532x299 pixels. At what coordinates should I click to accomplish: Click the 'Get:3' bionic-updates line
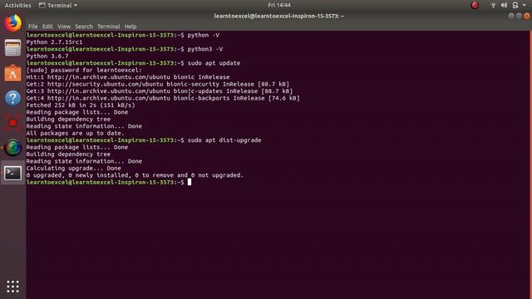click(160, 91)
